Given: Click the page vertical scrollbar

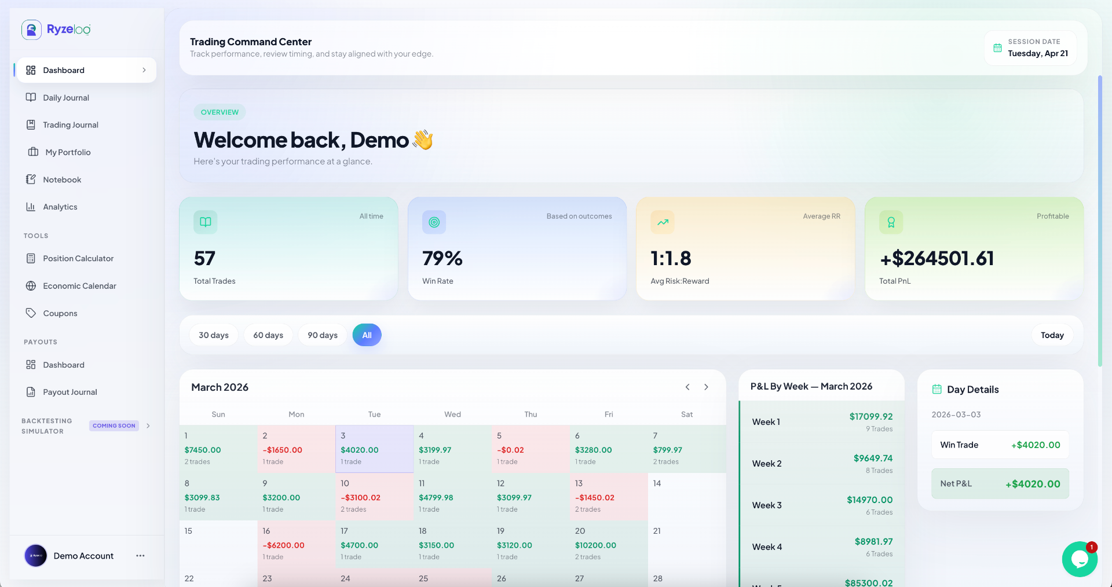Looking at the screenshot, I should [x=1100, y=221].
